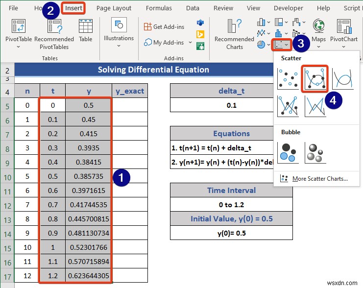
Task: Expand the Hierarchy chart dropdown arrow
Action: 287,23
